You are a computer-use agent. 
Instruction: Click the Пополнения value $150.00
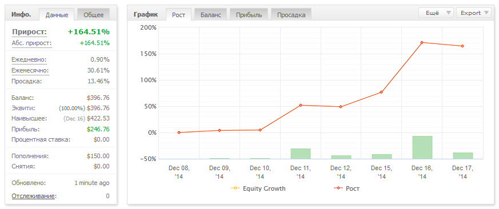tap(98, 156)
